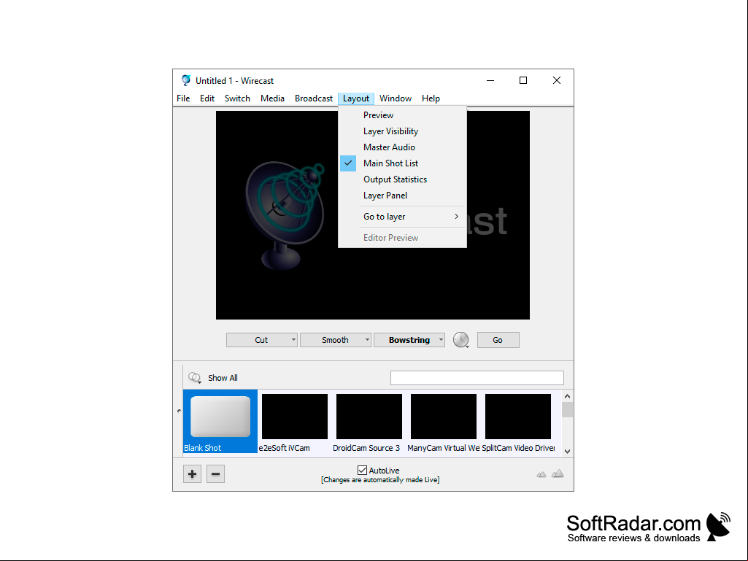Click the Show All label

[223, 378]
